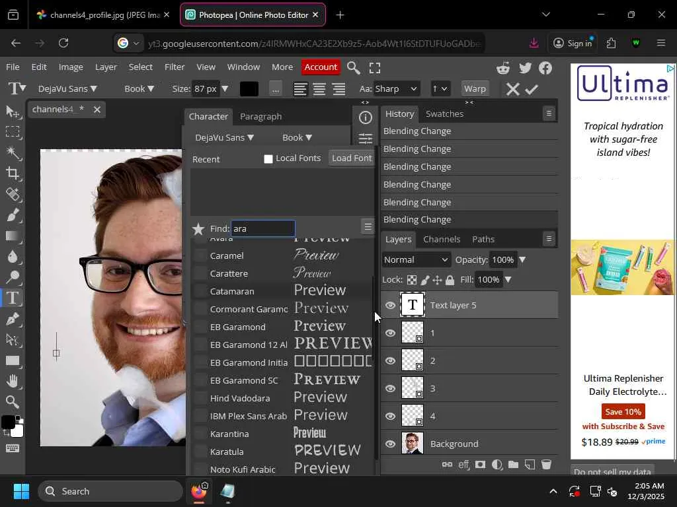Viewport: 677px width, 507px height.
Task: Hide the Background layer
Action: point(390,444)
